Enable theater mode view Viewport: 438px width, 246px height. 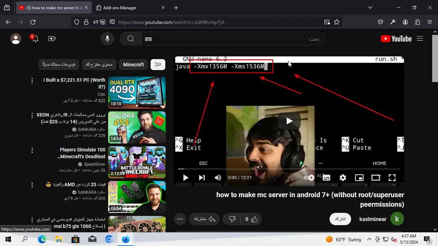[376, 178]
